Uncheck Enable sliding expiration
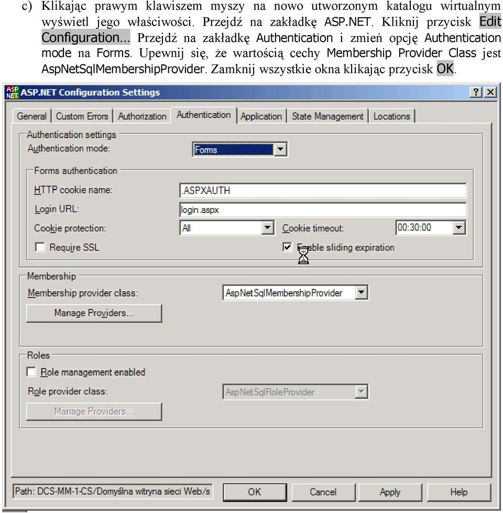Viewport: 503px width, 513px height. tap(287, 247)
